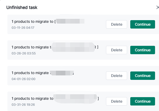Click the 03-11-26 04:17 timestamp
This screenshot has height=111, width=159.
[x=23, y=27]
